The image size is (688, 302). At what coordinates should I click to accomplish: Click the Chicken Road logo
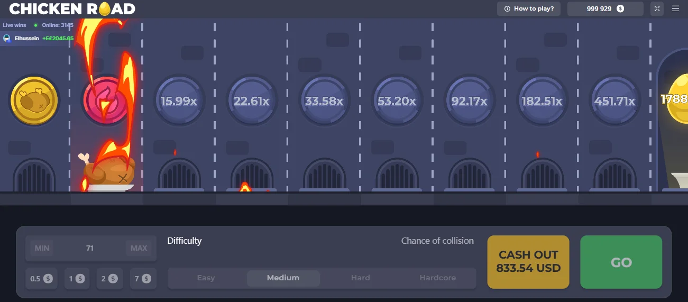coord(72,8)
